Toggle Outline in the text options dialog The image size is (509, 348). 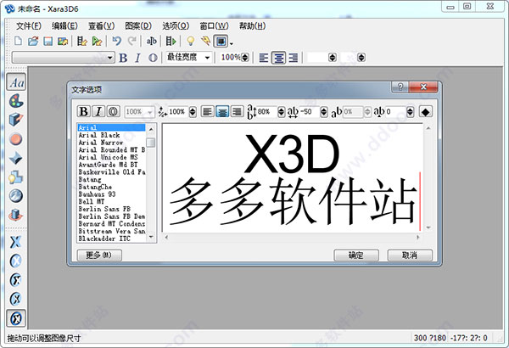tap(114, 111)
